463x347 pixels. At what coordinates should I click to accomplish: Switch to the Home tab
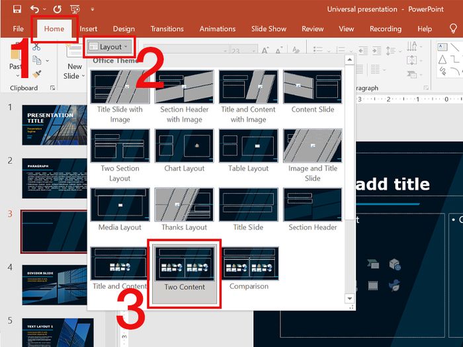[x=54, y=28]
